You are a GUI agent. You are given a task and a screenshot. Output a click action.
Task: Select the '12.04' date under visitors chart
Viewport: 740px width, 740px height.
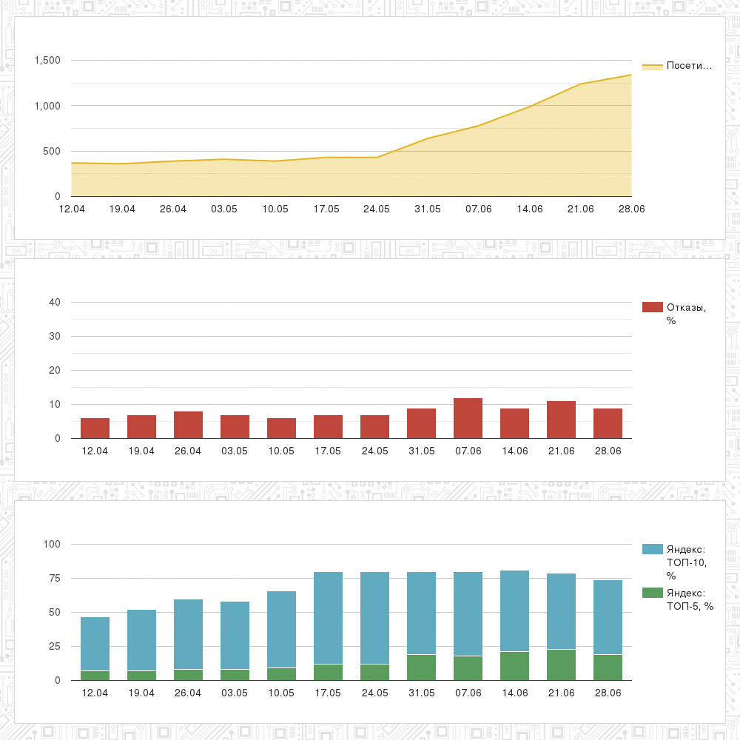tap(72, 209)
